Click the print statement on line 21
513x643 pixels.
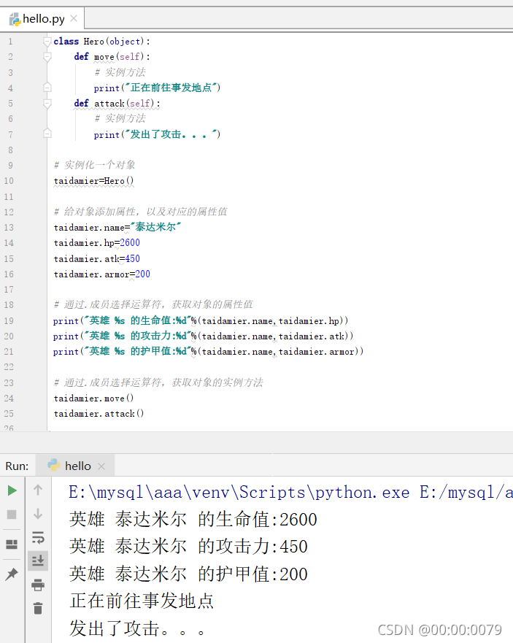click(208, 352)
